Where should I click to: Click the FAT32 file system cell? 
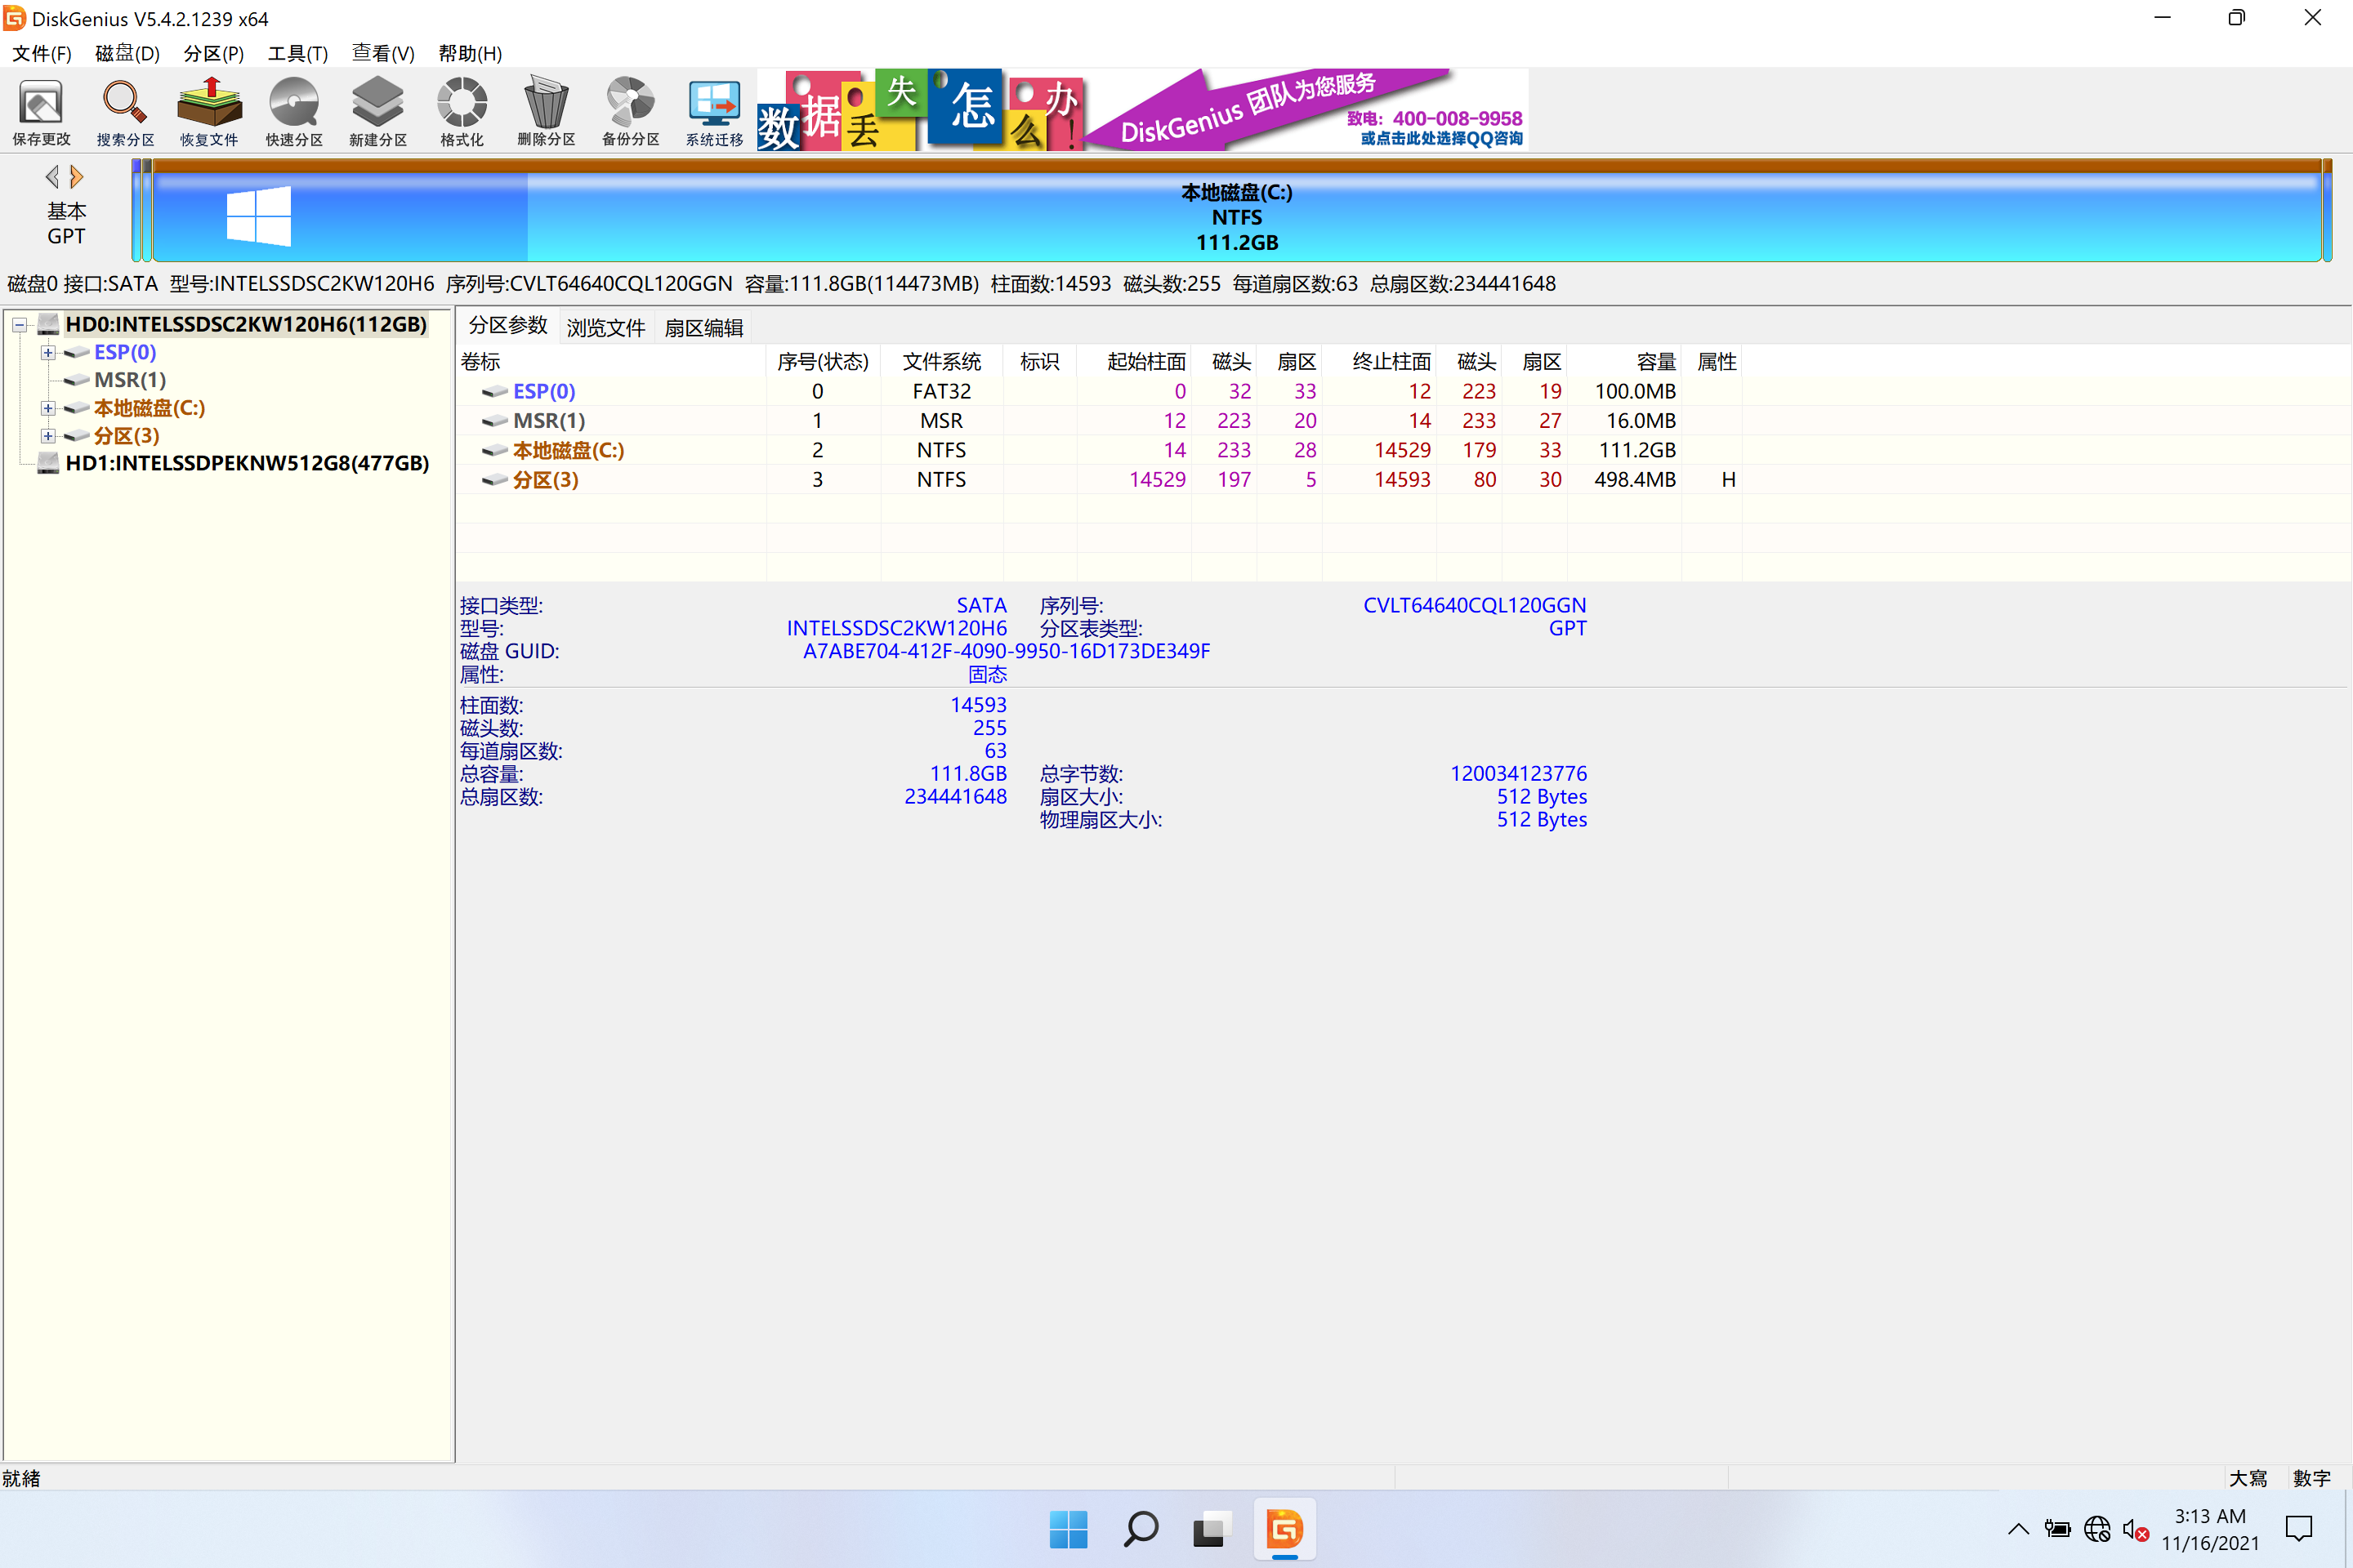[941, 391]
